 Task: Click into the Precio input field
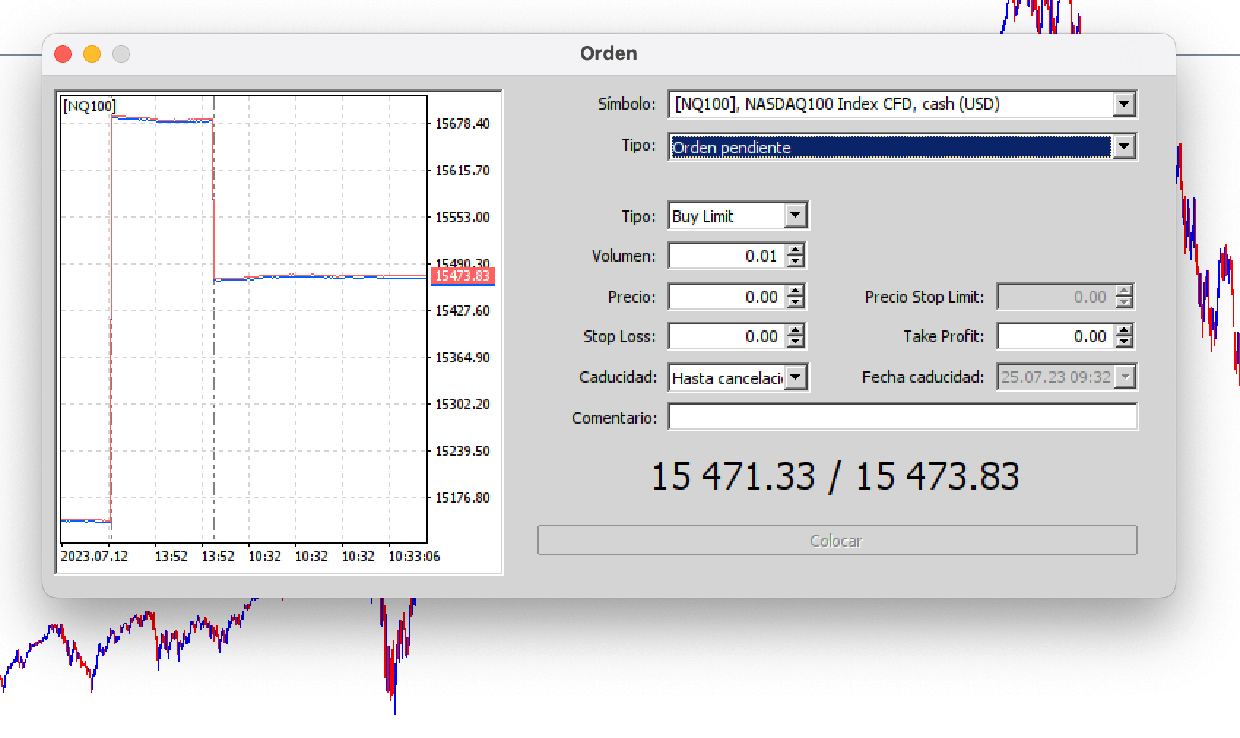(x=727, y=297)
